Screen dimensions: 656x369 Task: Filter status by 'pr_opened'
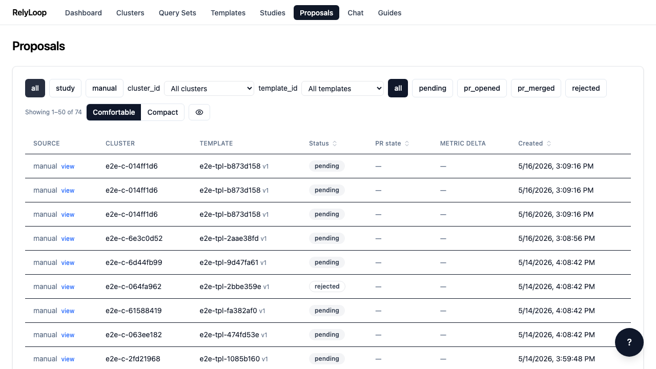[482, 88]
